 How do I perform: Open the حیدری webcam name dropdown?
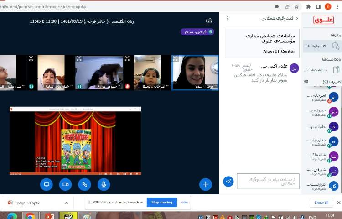pos(109,86)
